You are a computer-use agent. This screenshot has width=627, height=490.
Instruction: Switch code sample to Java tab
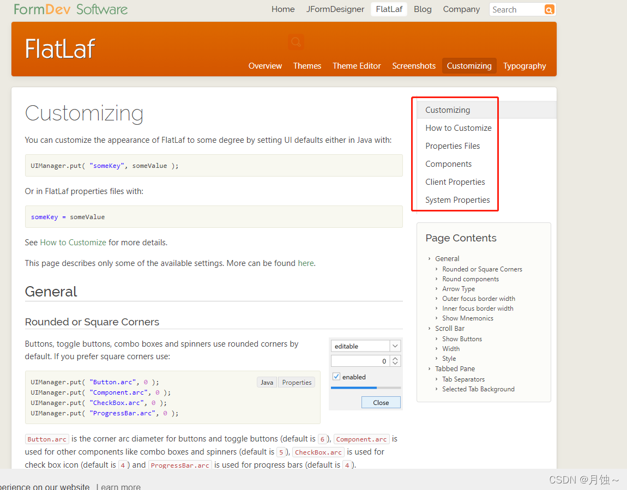267,383
